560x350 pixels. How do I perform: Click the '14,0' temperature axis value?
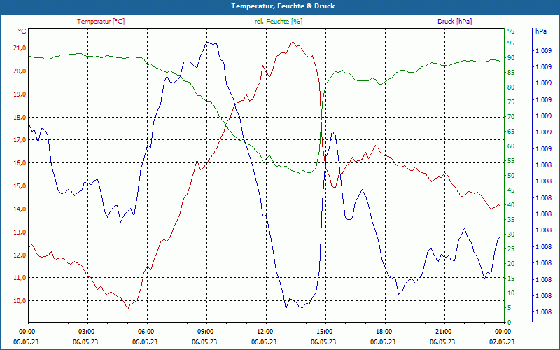(20, 209)
